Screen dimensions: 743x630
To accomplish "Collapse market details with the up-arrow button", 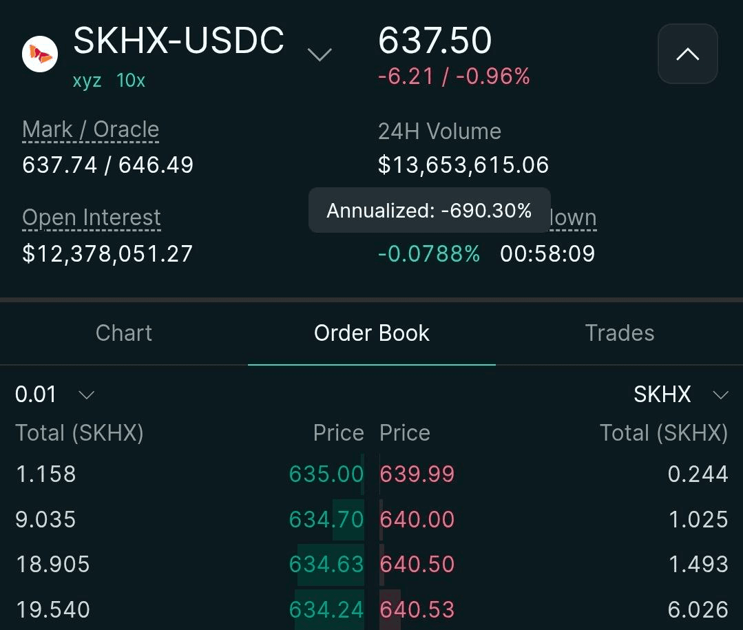I will pyautogui.click(x=687, y=54).
